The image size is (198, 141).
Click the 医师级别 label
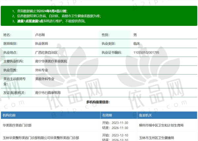pos(11,44)
